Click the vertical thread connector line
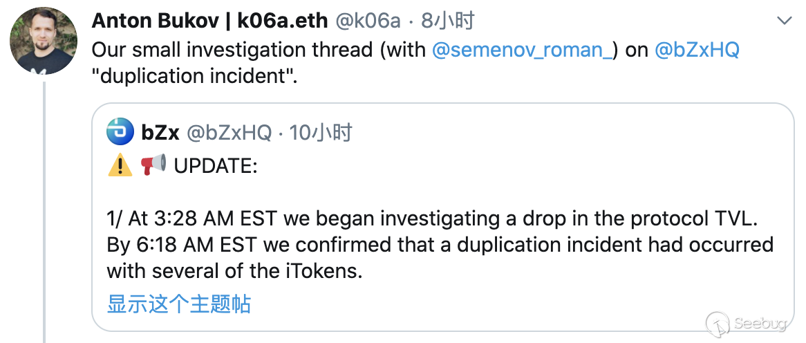The image size is (806, 343). point(44,207)
